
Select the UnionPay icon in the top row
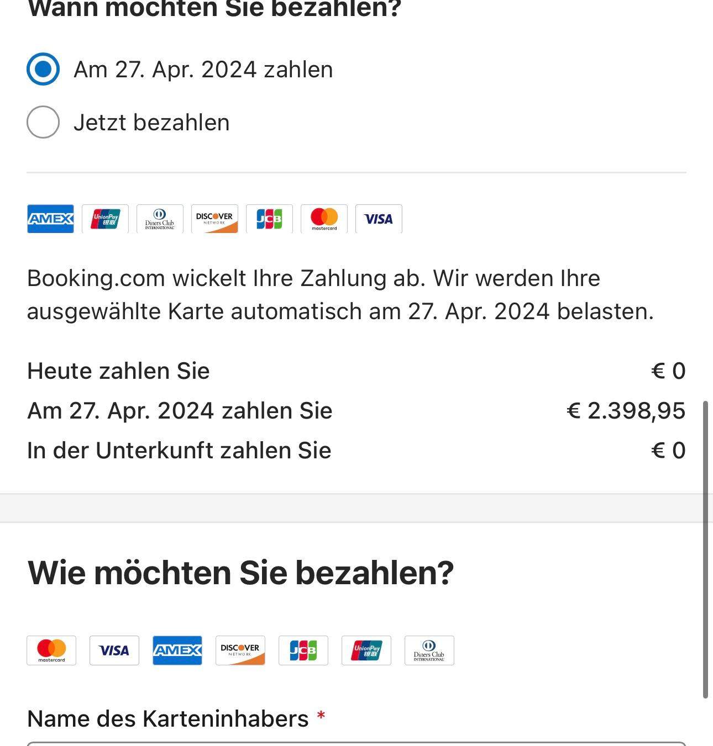(105, 219)
